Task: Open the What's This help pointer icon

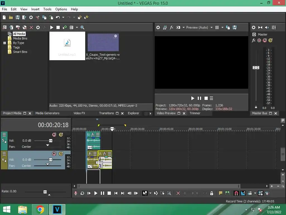Action: pyautogui.click(x=86, y=17)
